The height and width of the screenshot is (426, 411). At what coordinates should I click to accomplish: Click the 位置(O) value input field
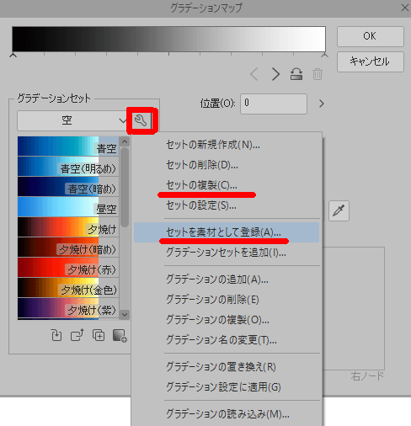[x=274, y=104]
